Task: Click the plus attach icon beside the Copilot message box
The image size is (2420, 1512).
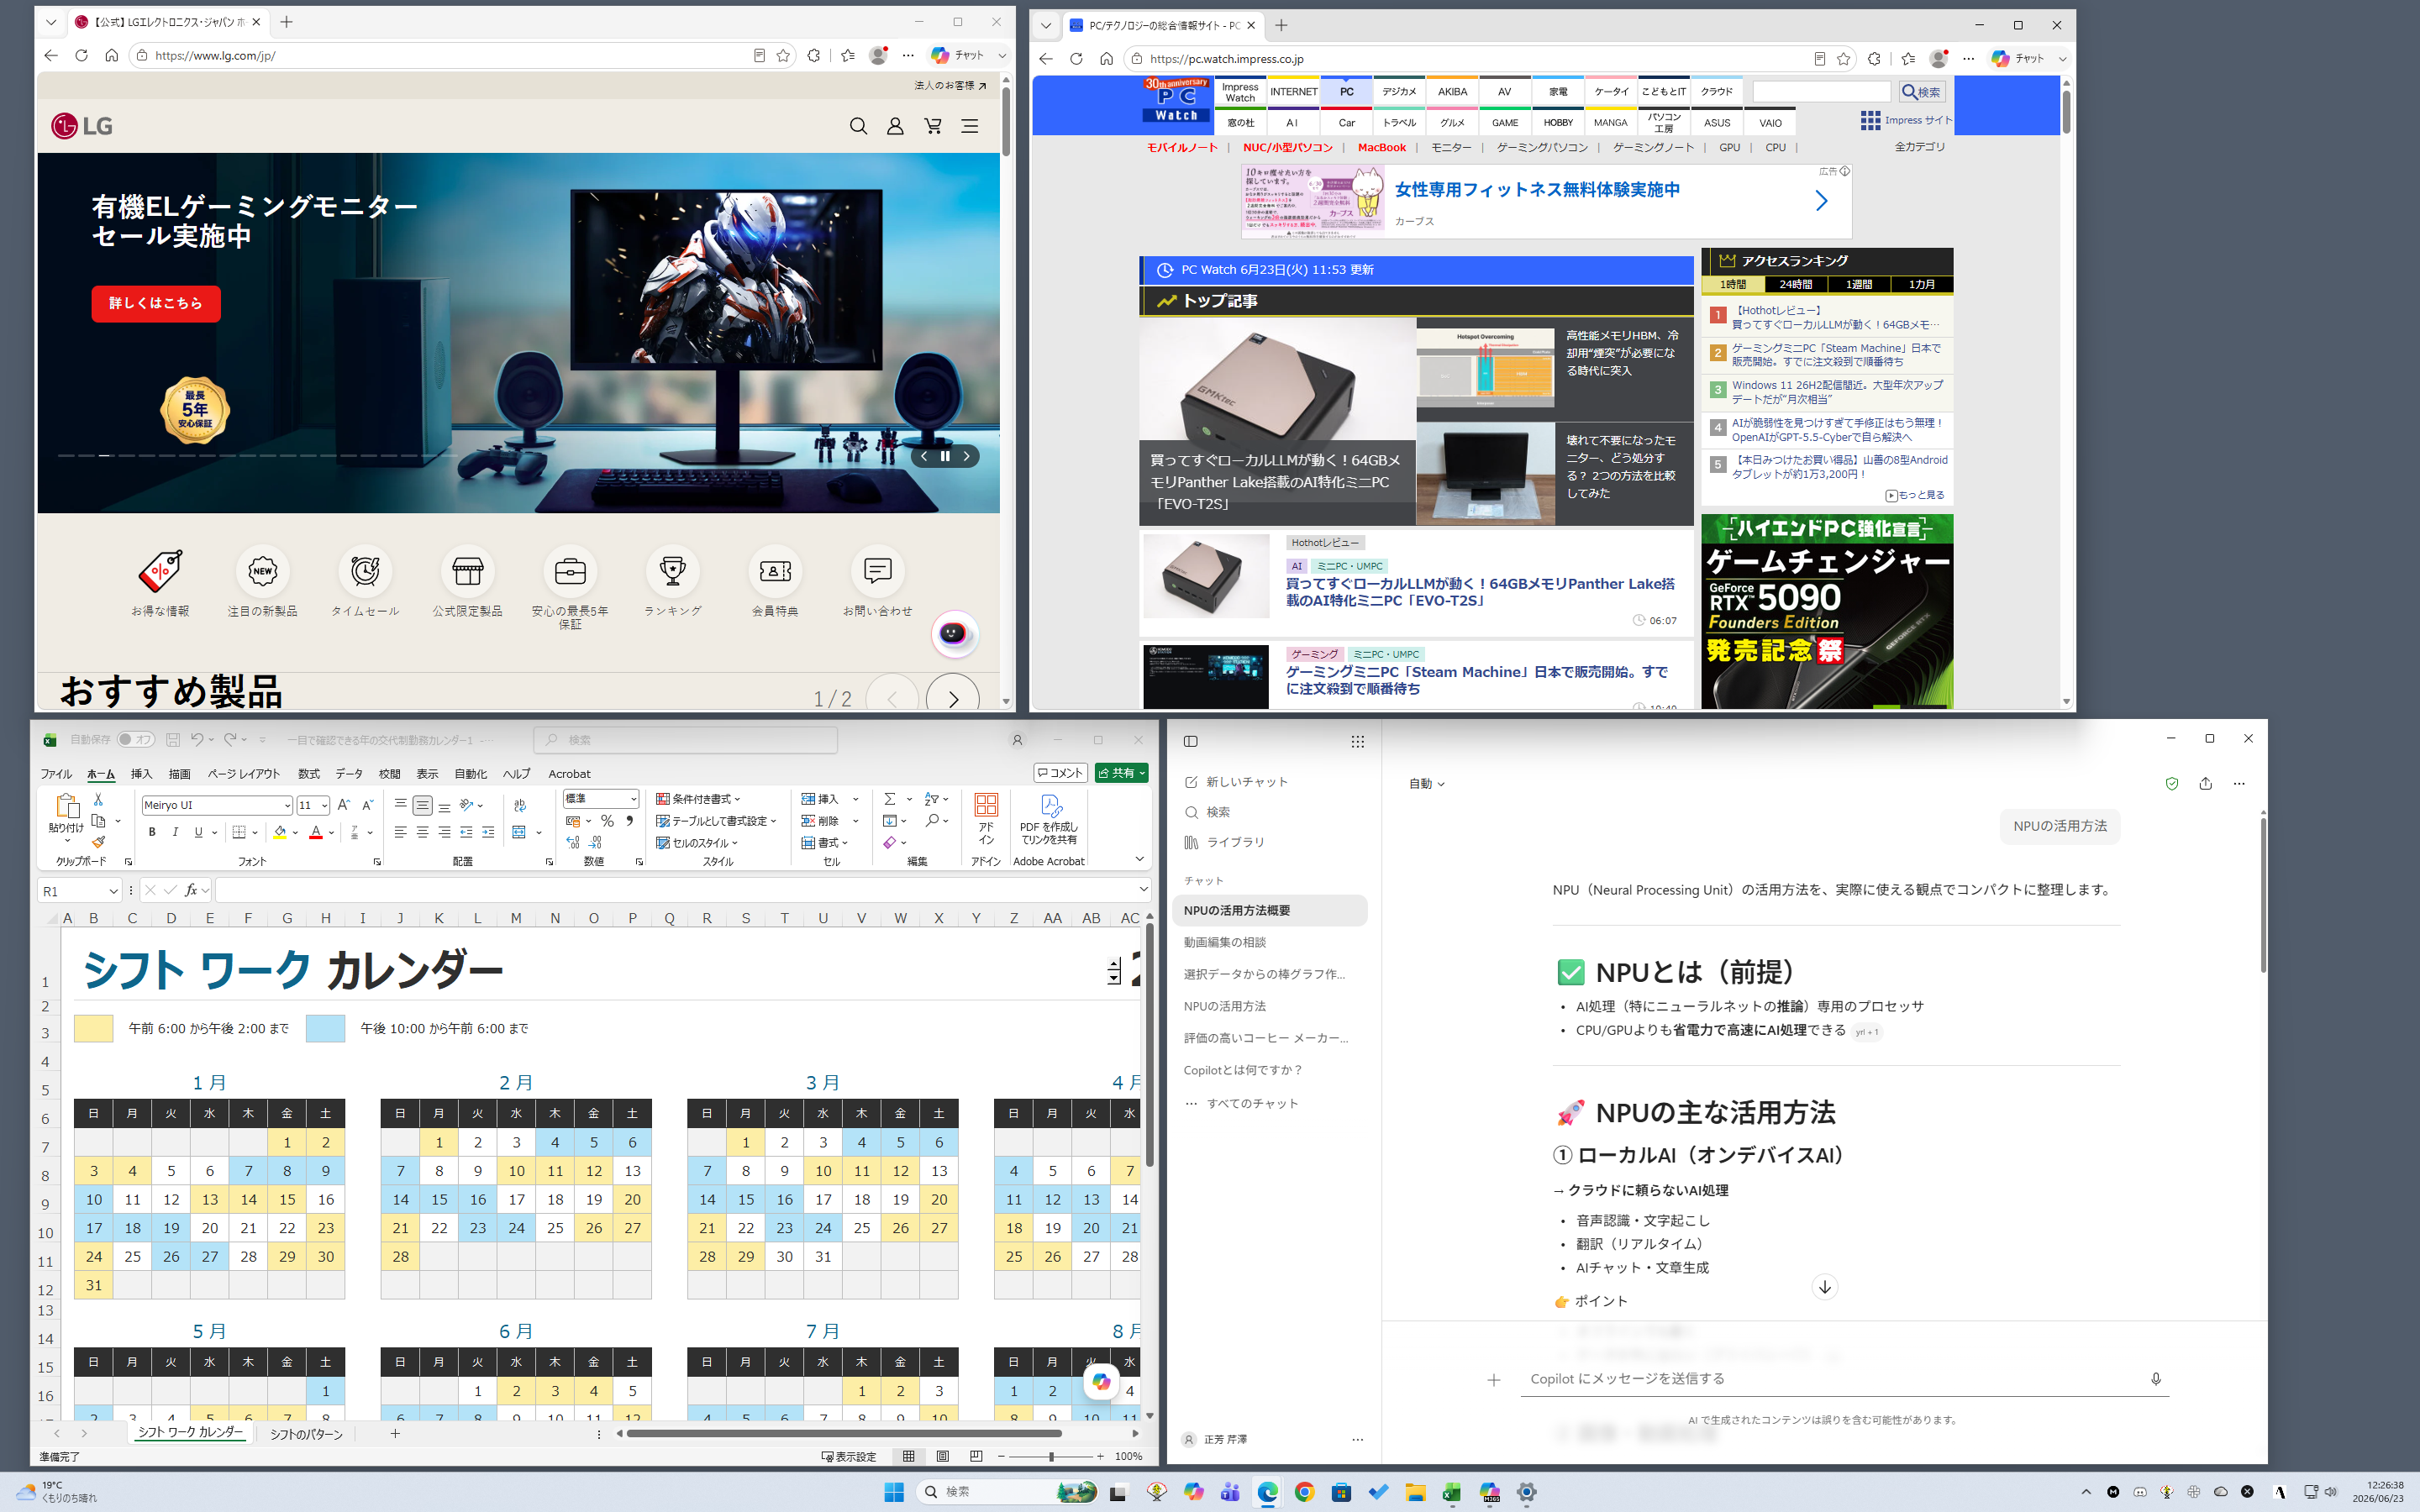Action: tap(1494, 1380)
